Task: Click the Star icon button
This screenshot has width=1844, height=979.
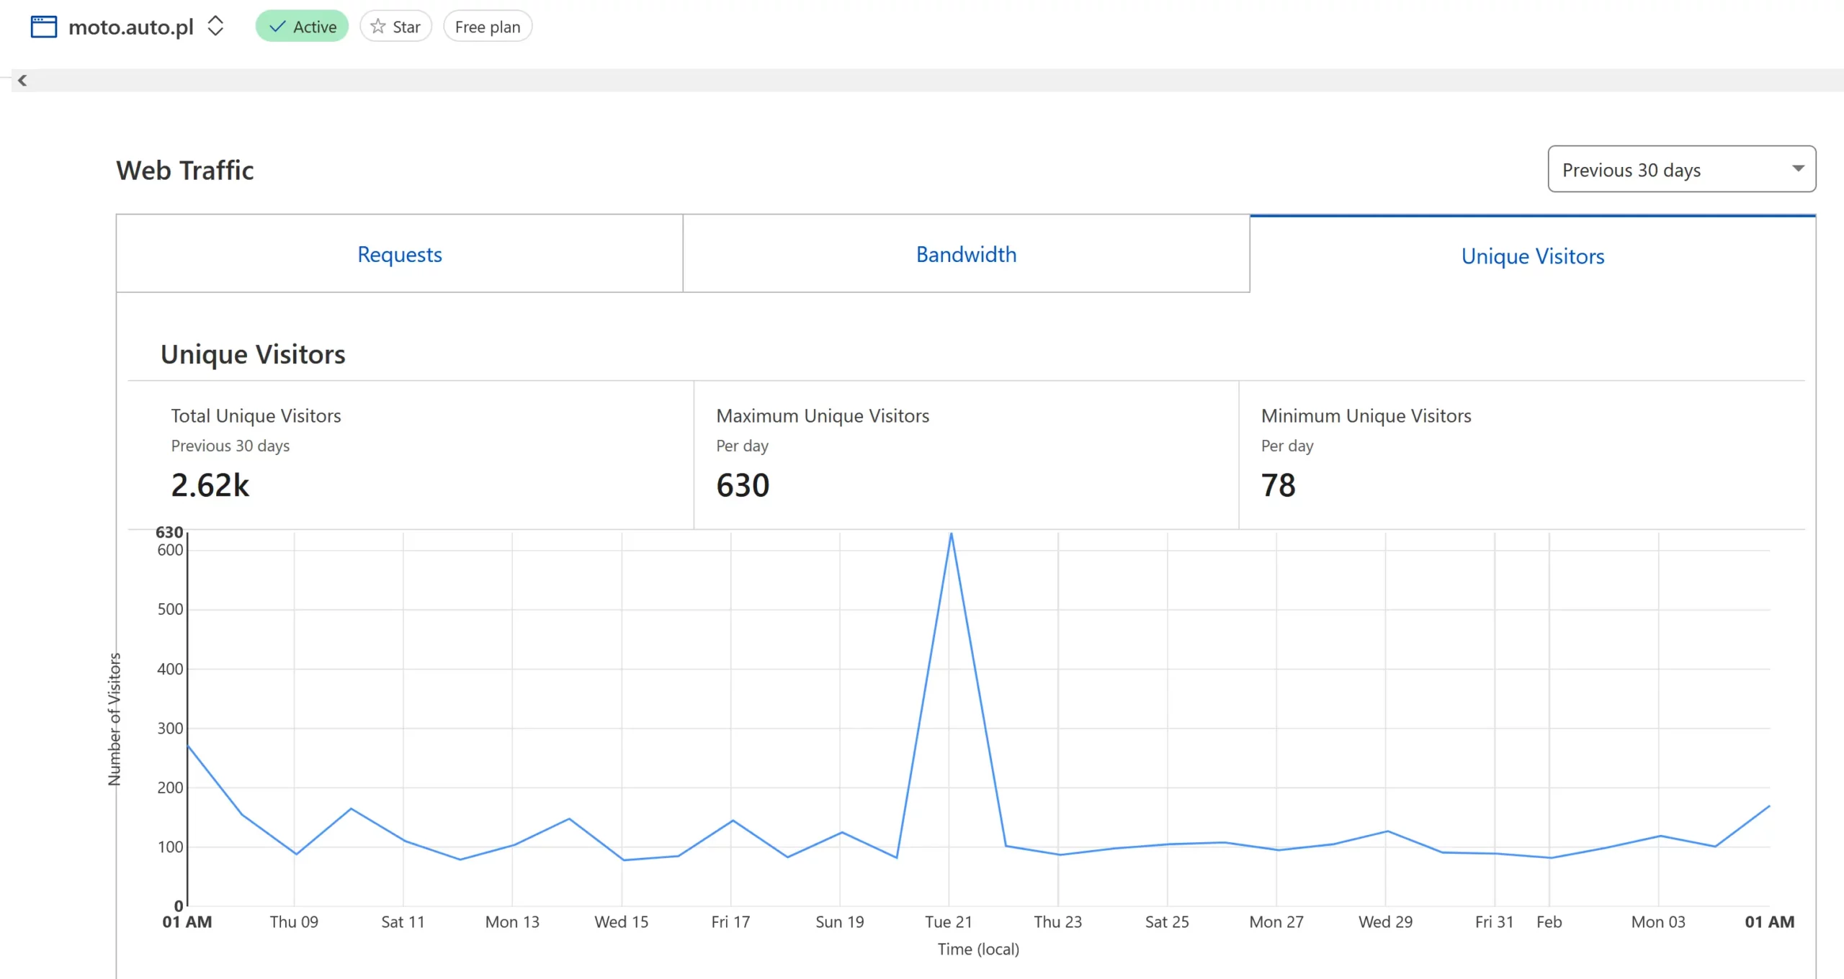Action: click(395, 27)
